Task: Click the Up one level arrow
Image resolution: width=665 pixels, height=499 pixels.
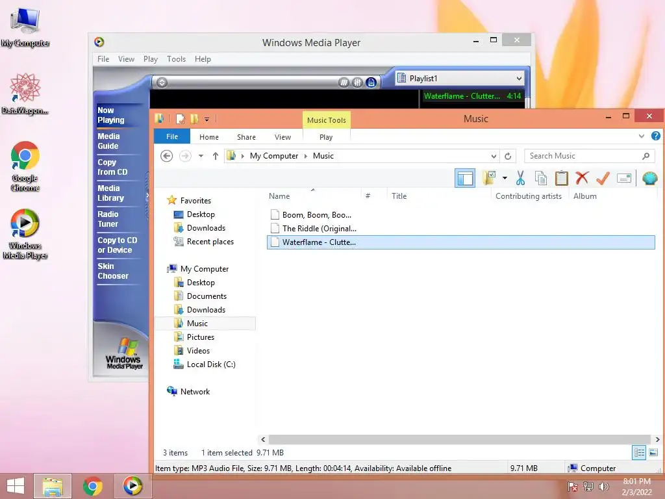Action: 216,156
